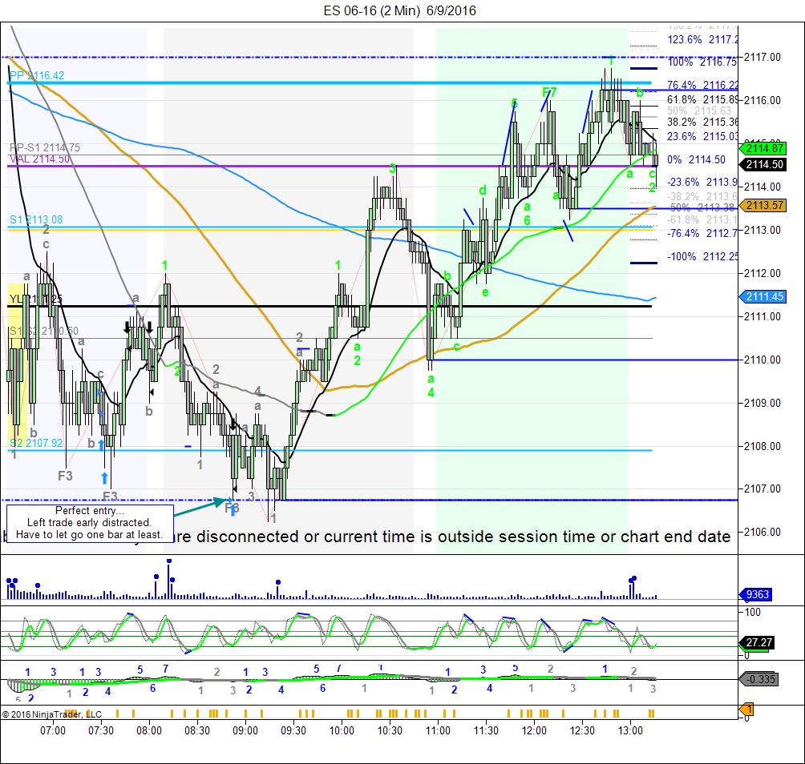This screenshot has height=764, width=805.
Task: Click the 12:00 time axis label
Action: pos(534,730)
